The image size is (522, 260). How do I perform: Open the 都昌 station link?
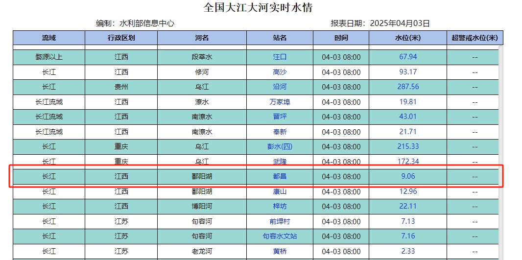pyautogui.click(x=280, y=176)
